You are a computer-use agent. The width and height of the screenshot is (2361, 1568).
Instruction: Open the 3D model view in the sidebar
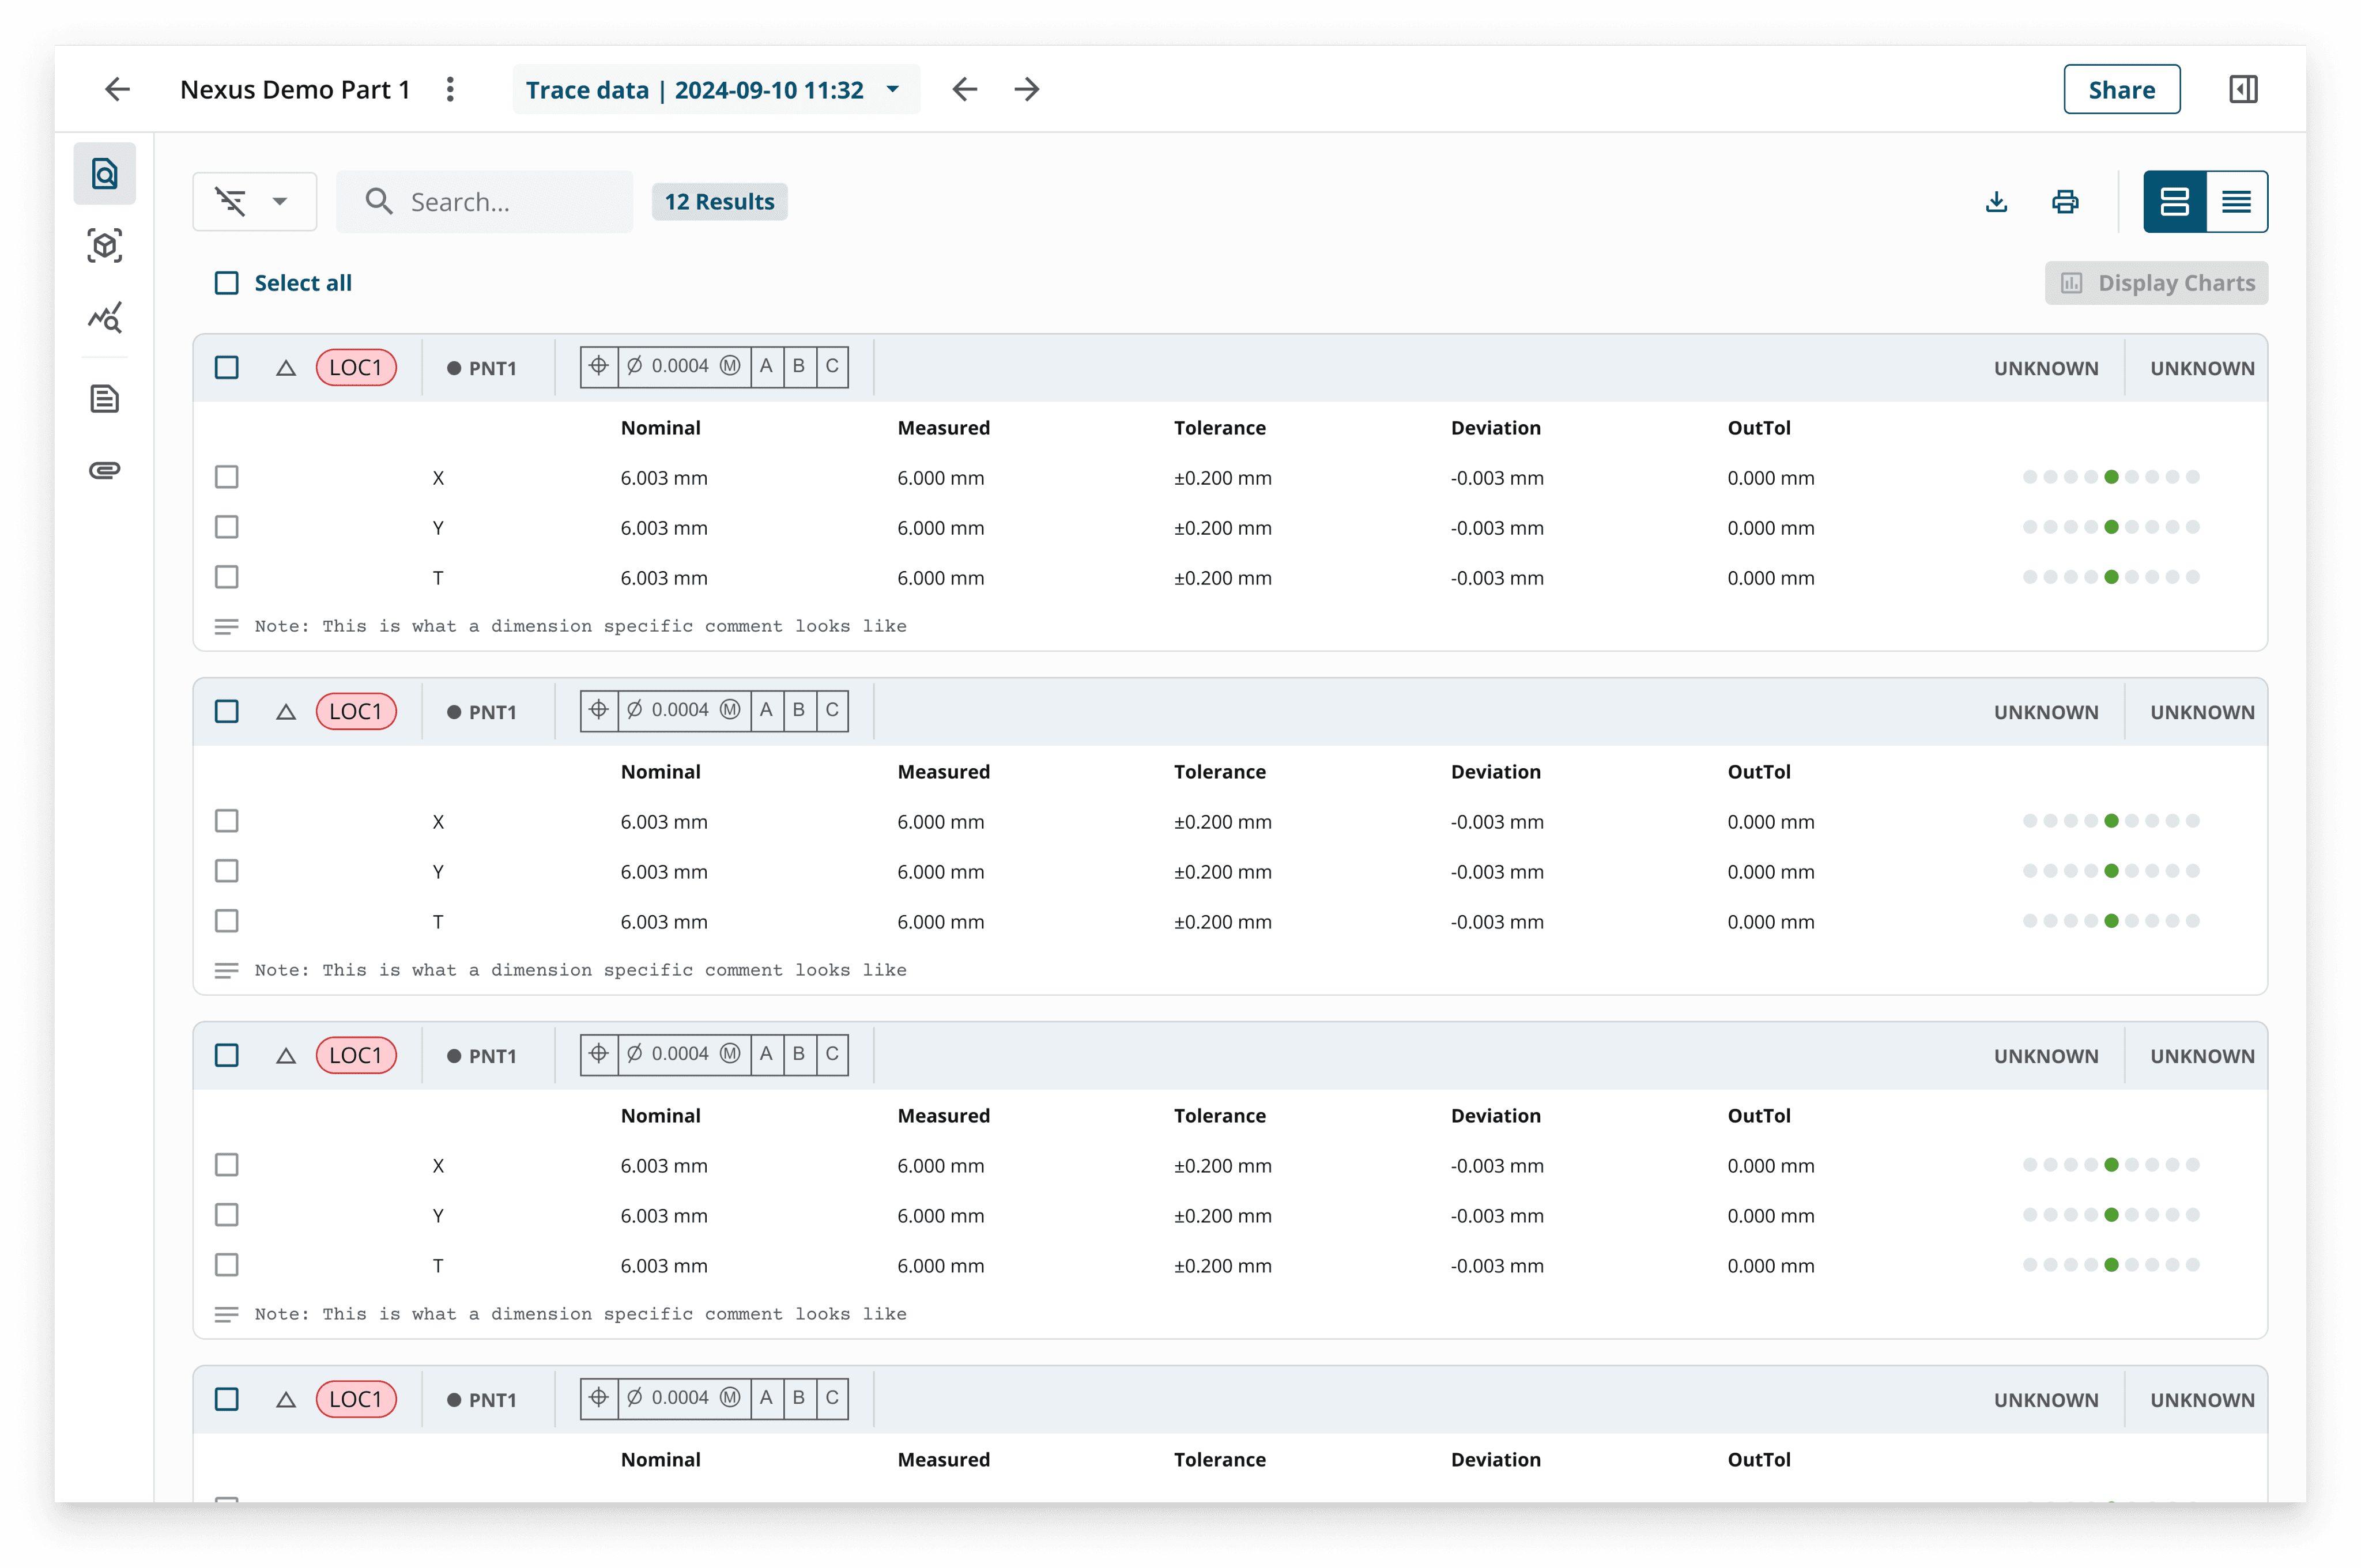tap(105, 246)
